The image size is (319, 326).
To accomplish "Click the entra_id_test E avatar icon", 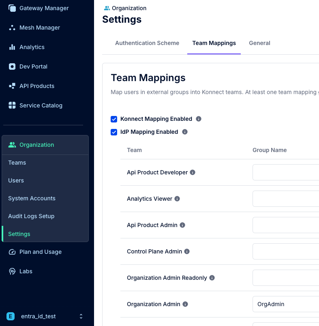I will click(x=11, y=316).
